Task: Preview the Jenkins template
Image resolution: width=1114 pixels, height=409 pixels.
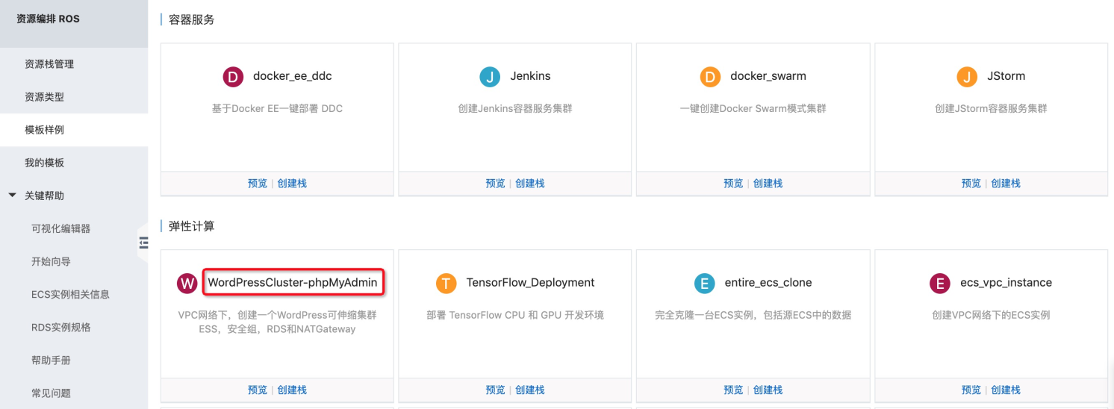Action: [x=495, y=183]
